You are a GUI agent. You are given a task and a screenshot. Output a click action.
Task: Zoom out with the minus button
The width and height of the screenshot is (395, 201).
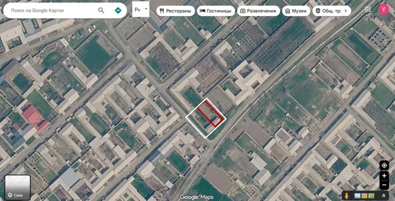[x=384, y=185]
